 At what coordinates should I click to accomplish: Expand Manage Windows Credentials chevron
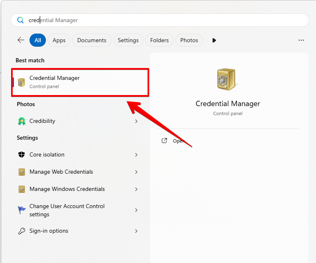(x=136, y=189)
